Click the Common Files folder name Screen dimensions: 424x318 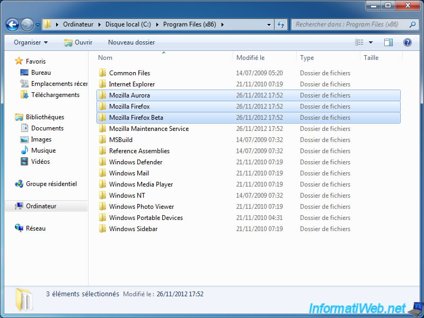point(129,73)
